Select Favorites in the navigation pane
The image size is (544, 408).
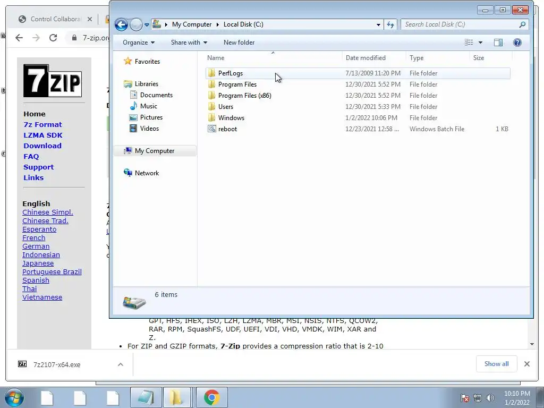point(147,62)
